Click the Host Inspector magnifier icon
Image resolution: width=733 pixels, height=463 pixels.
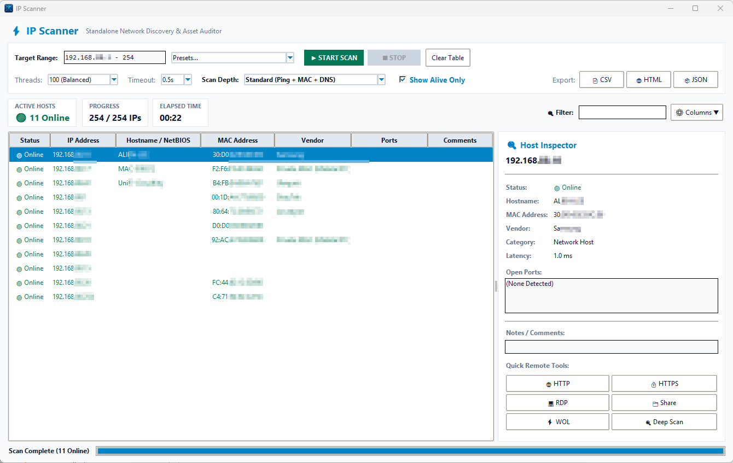pyautogui.click(x=511, y=145)
